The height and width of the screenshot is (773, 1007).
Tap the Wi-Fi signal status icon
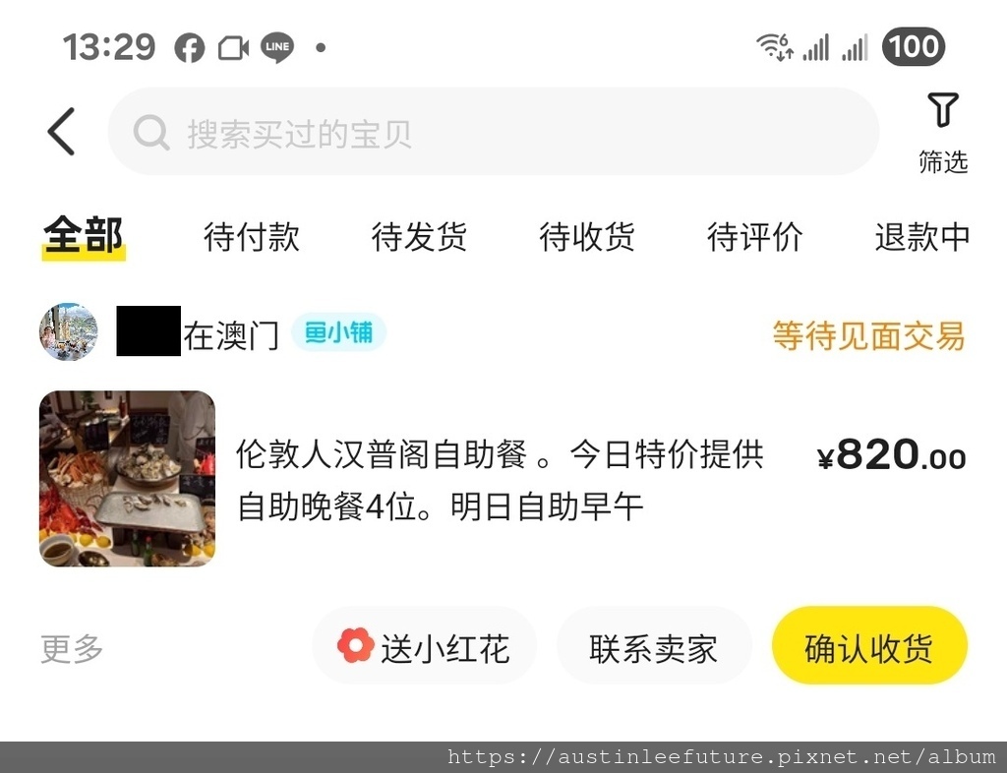(x=775, y=47)
